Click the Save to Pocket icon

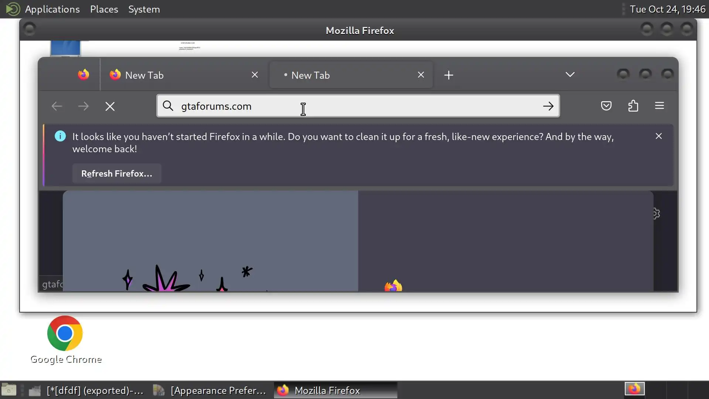click(606, 106)
